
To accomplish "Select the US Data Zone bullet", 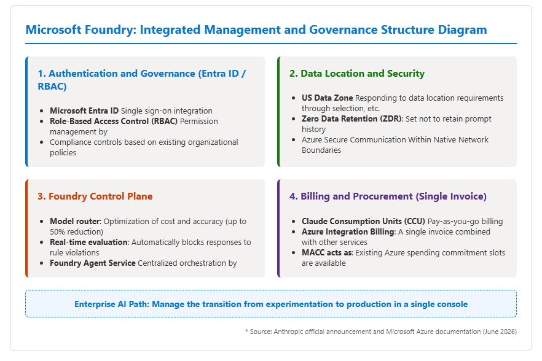I will pos(403,103).
